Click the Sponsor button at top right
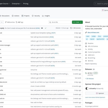108x108 pixels. click(x=105, y=10)
